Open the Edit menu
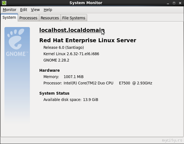 24,10
